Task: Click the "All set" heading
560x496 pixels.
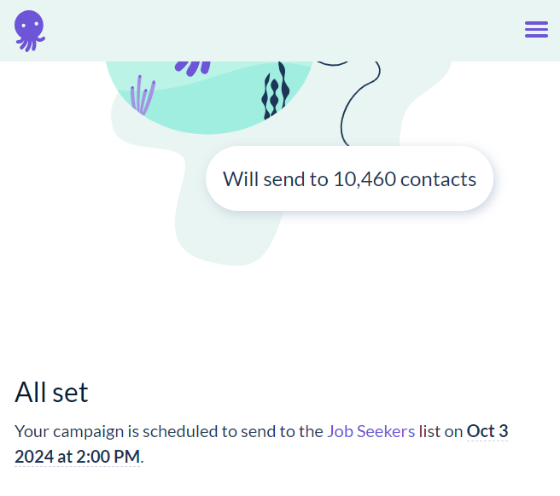Action: pyautogui.click(x=51, y=392)
